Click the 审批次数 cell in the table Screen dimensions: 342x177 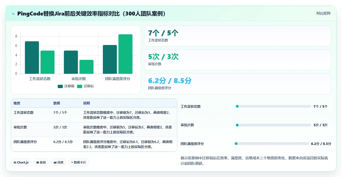[20, 127]
